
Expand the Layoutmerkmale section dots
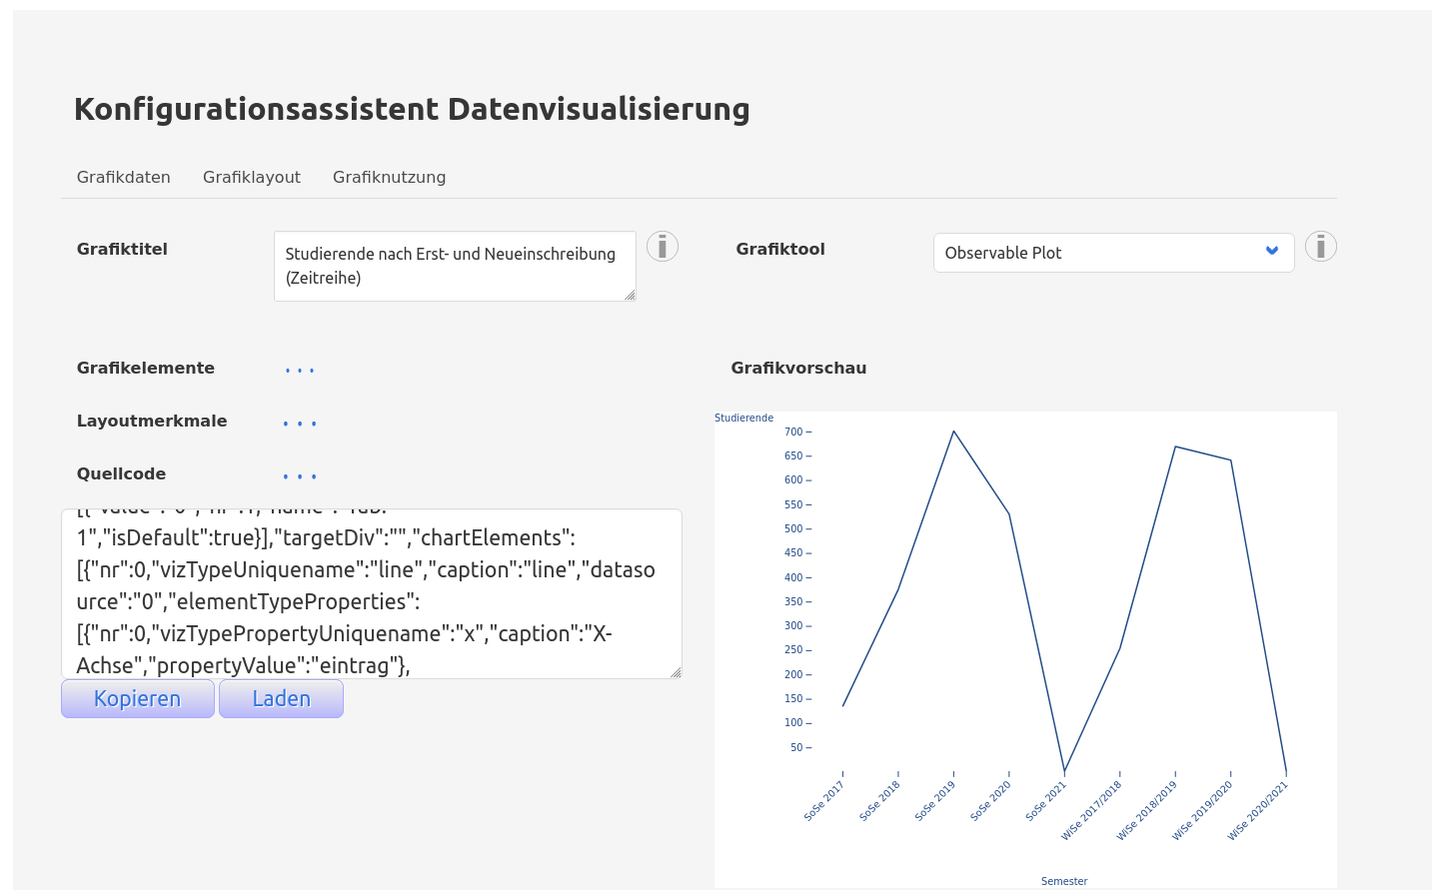click(299, 424)
